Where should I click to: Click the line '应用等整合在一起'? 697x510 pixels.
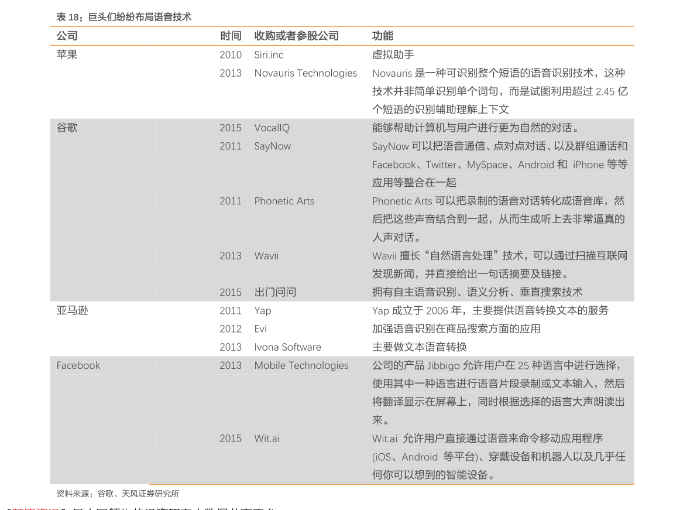coord(414,183)
